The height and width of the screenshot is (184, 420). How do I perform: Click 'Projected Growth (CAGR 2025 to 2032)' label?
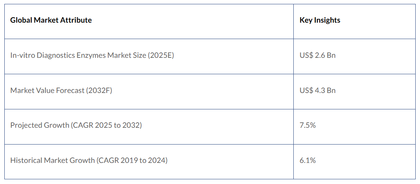(76, 125)
